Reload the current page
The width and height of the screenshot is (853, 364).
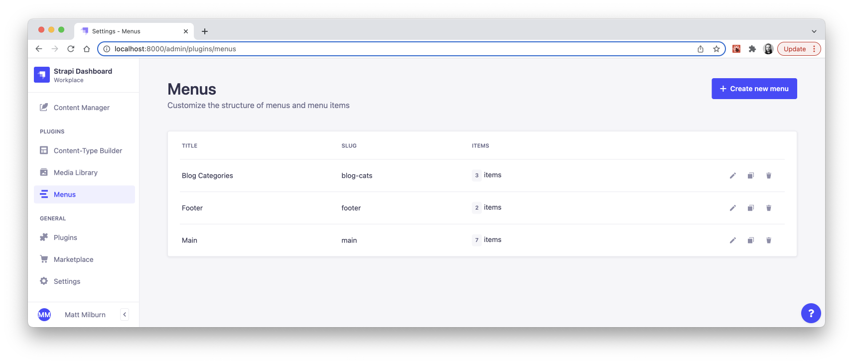pos(71,49)
